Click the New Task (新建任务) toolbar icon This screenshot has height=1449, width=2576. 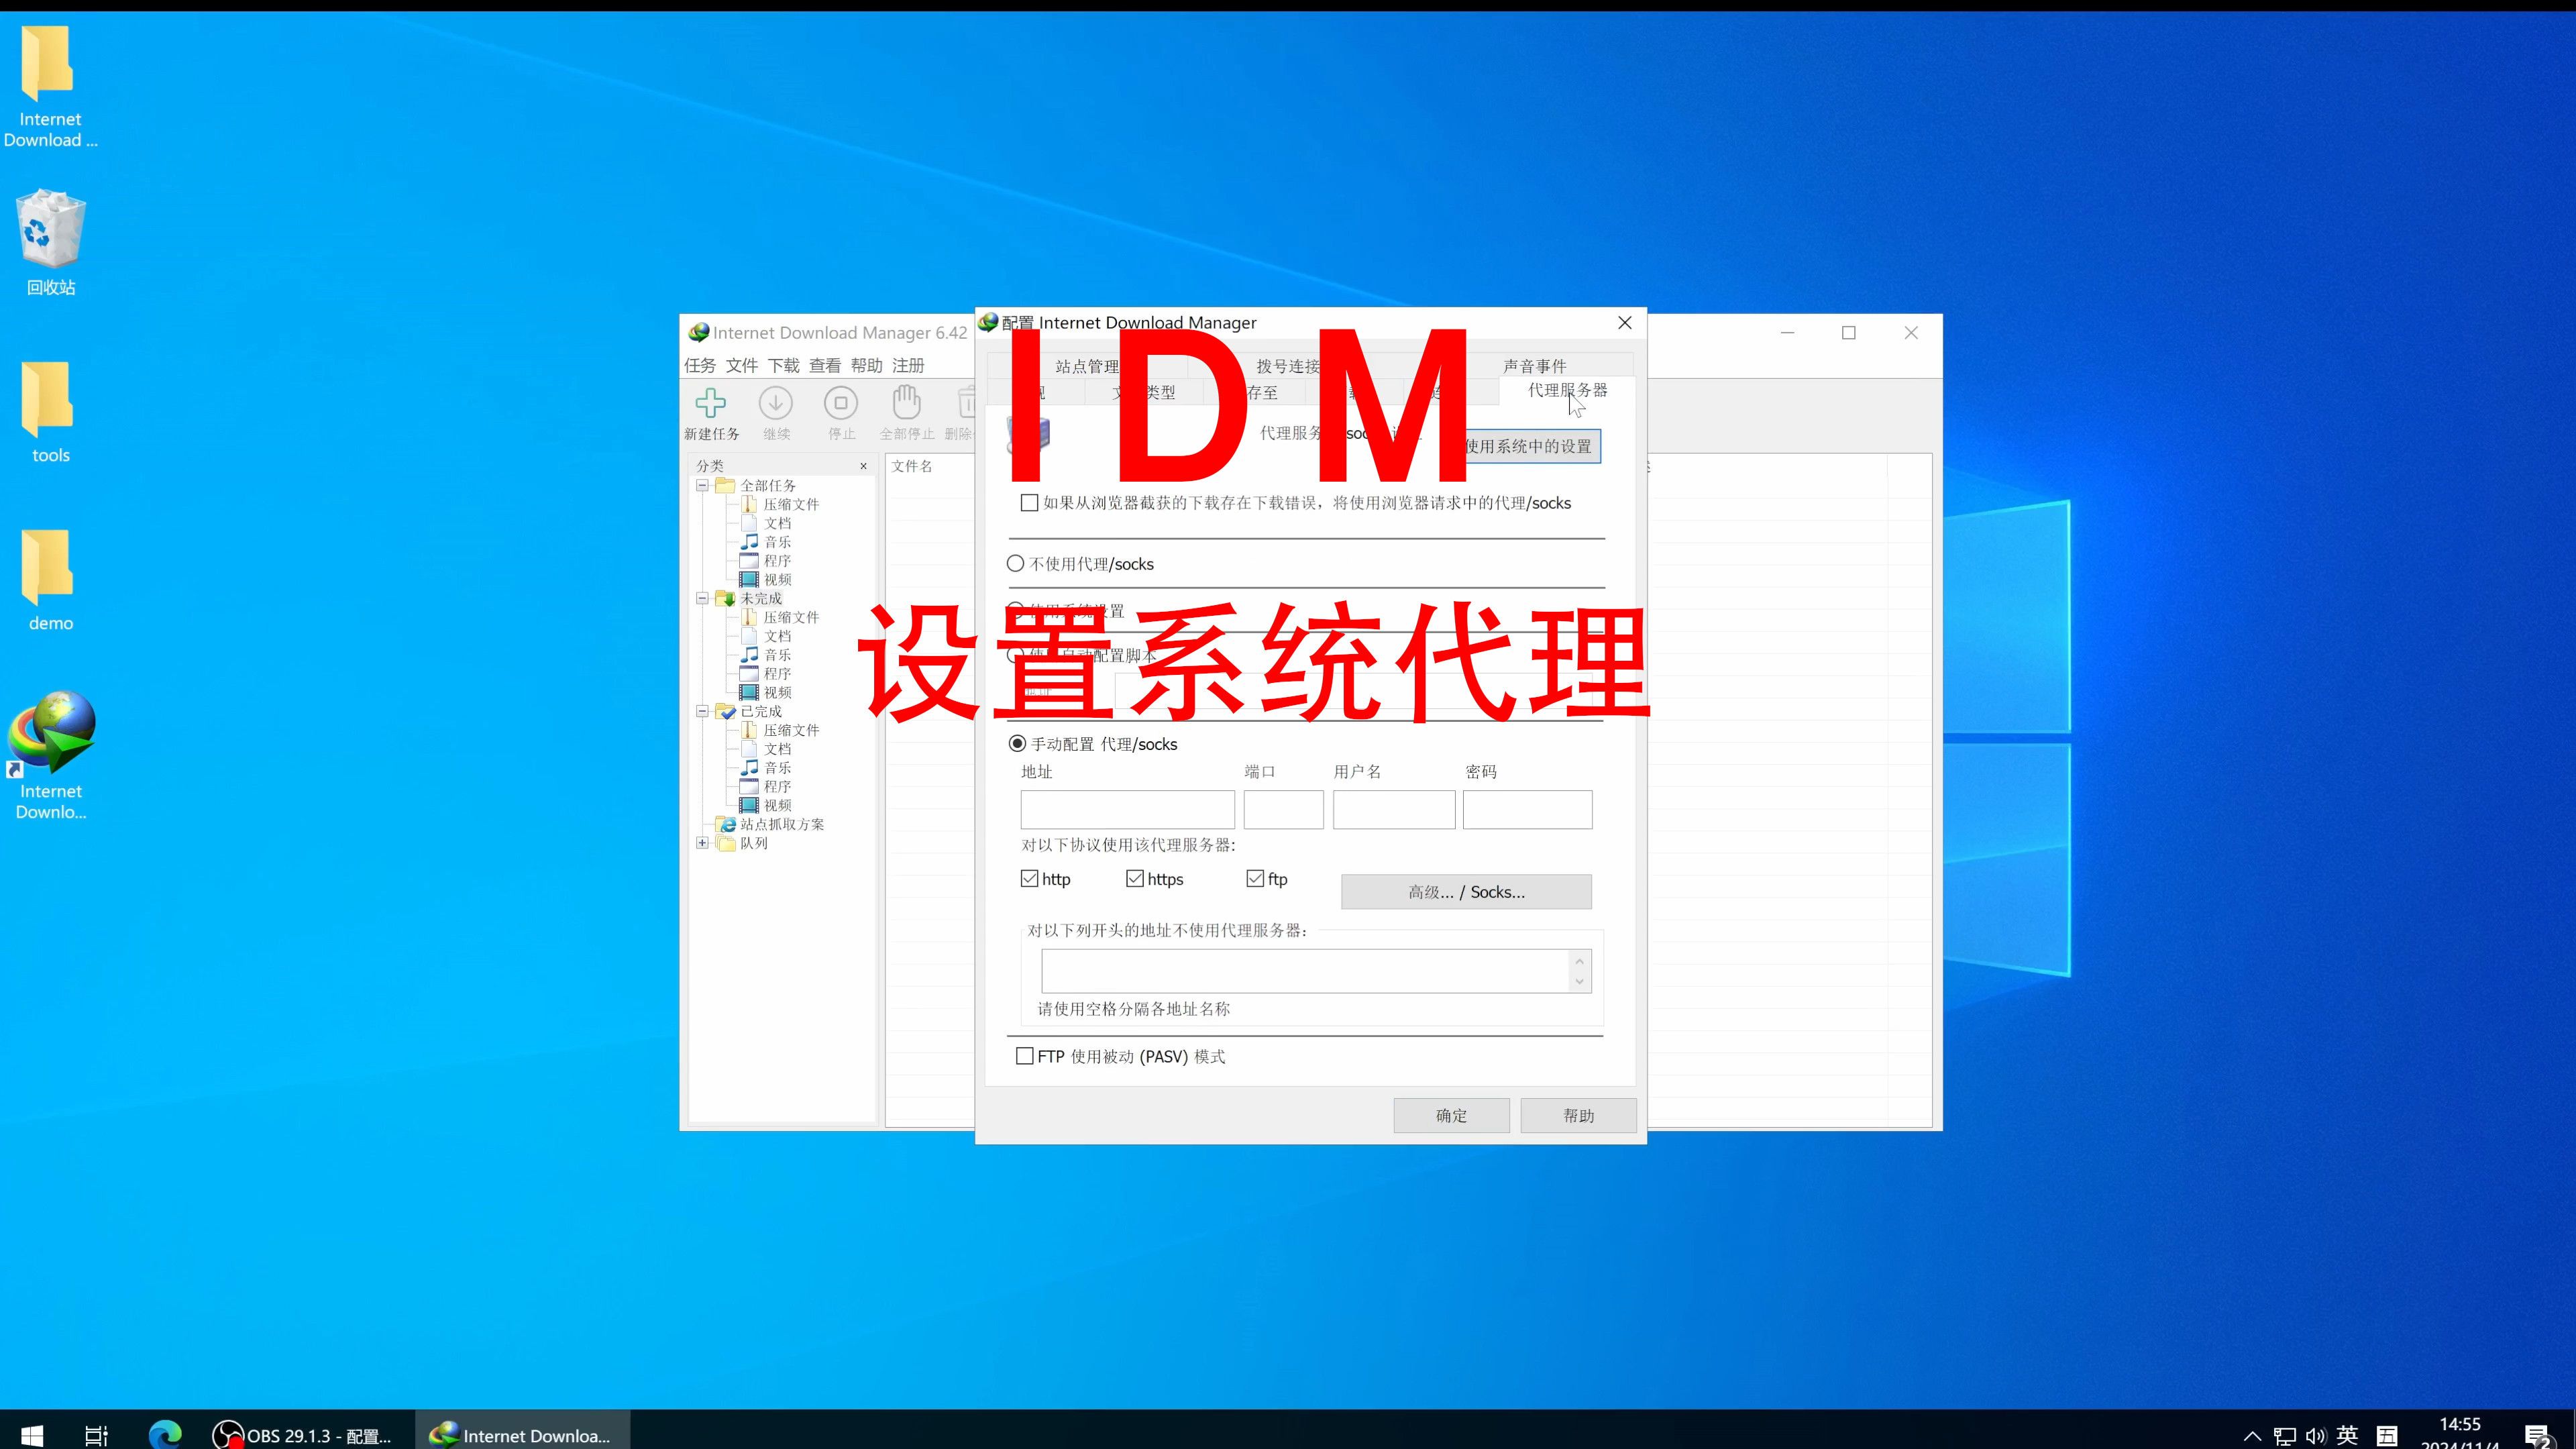(x=711, y=404)
